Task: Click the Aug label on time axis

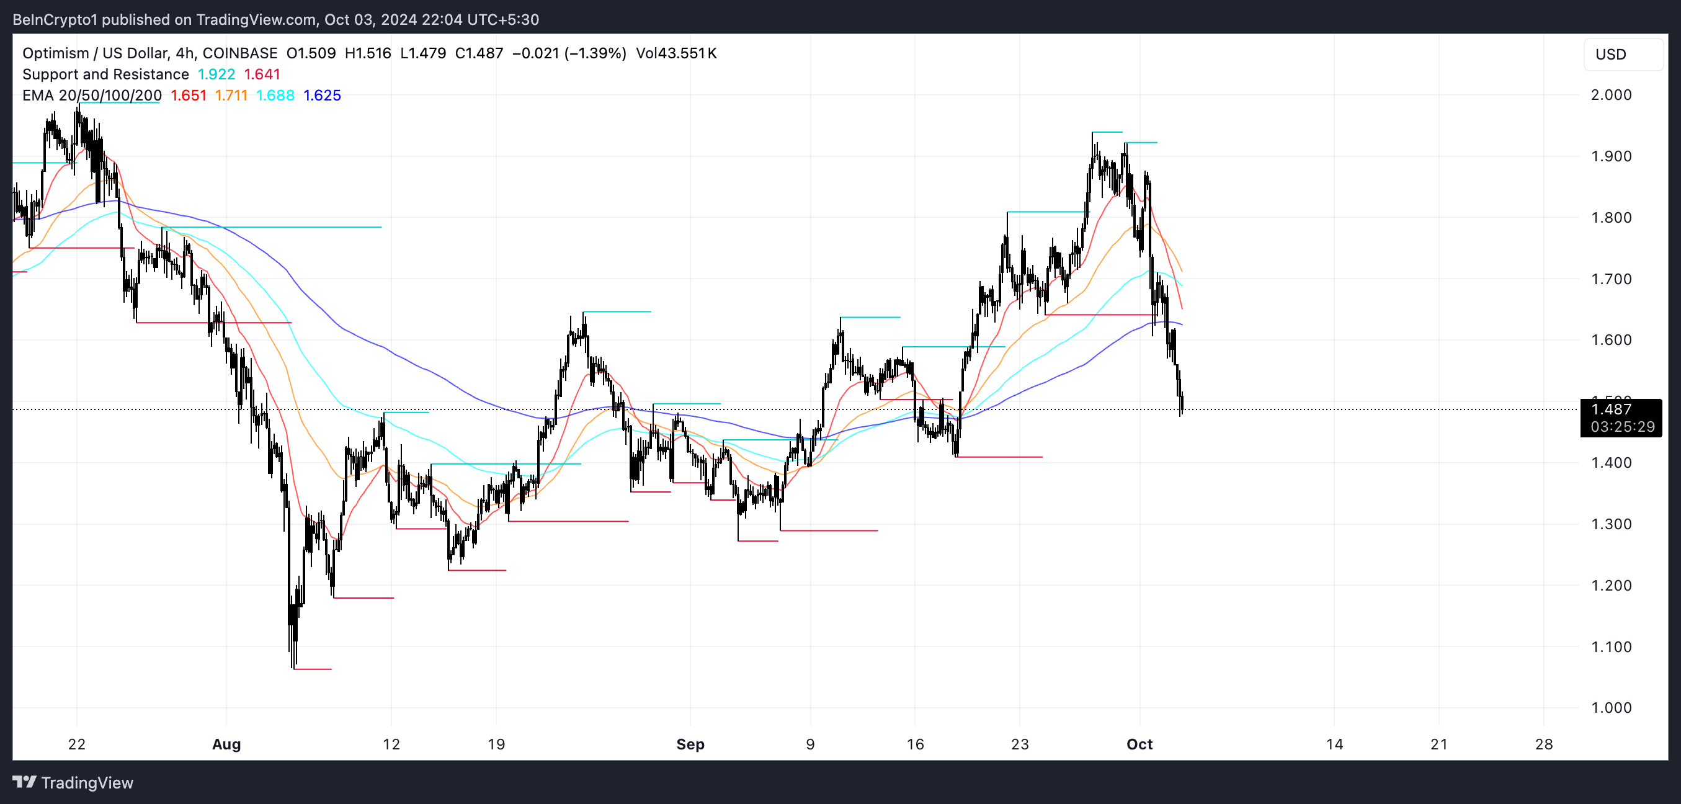Action: 226,744
